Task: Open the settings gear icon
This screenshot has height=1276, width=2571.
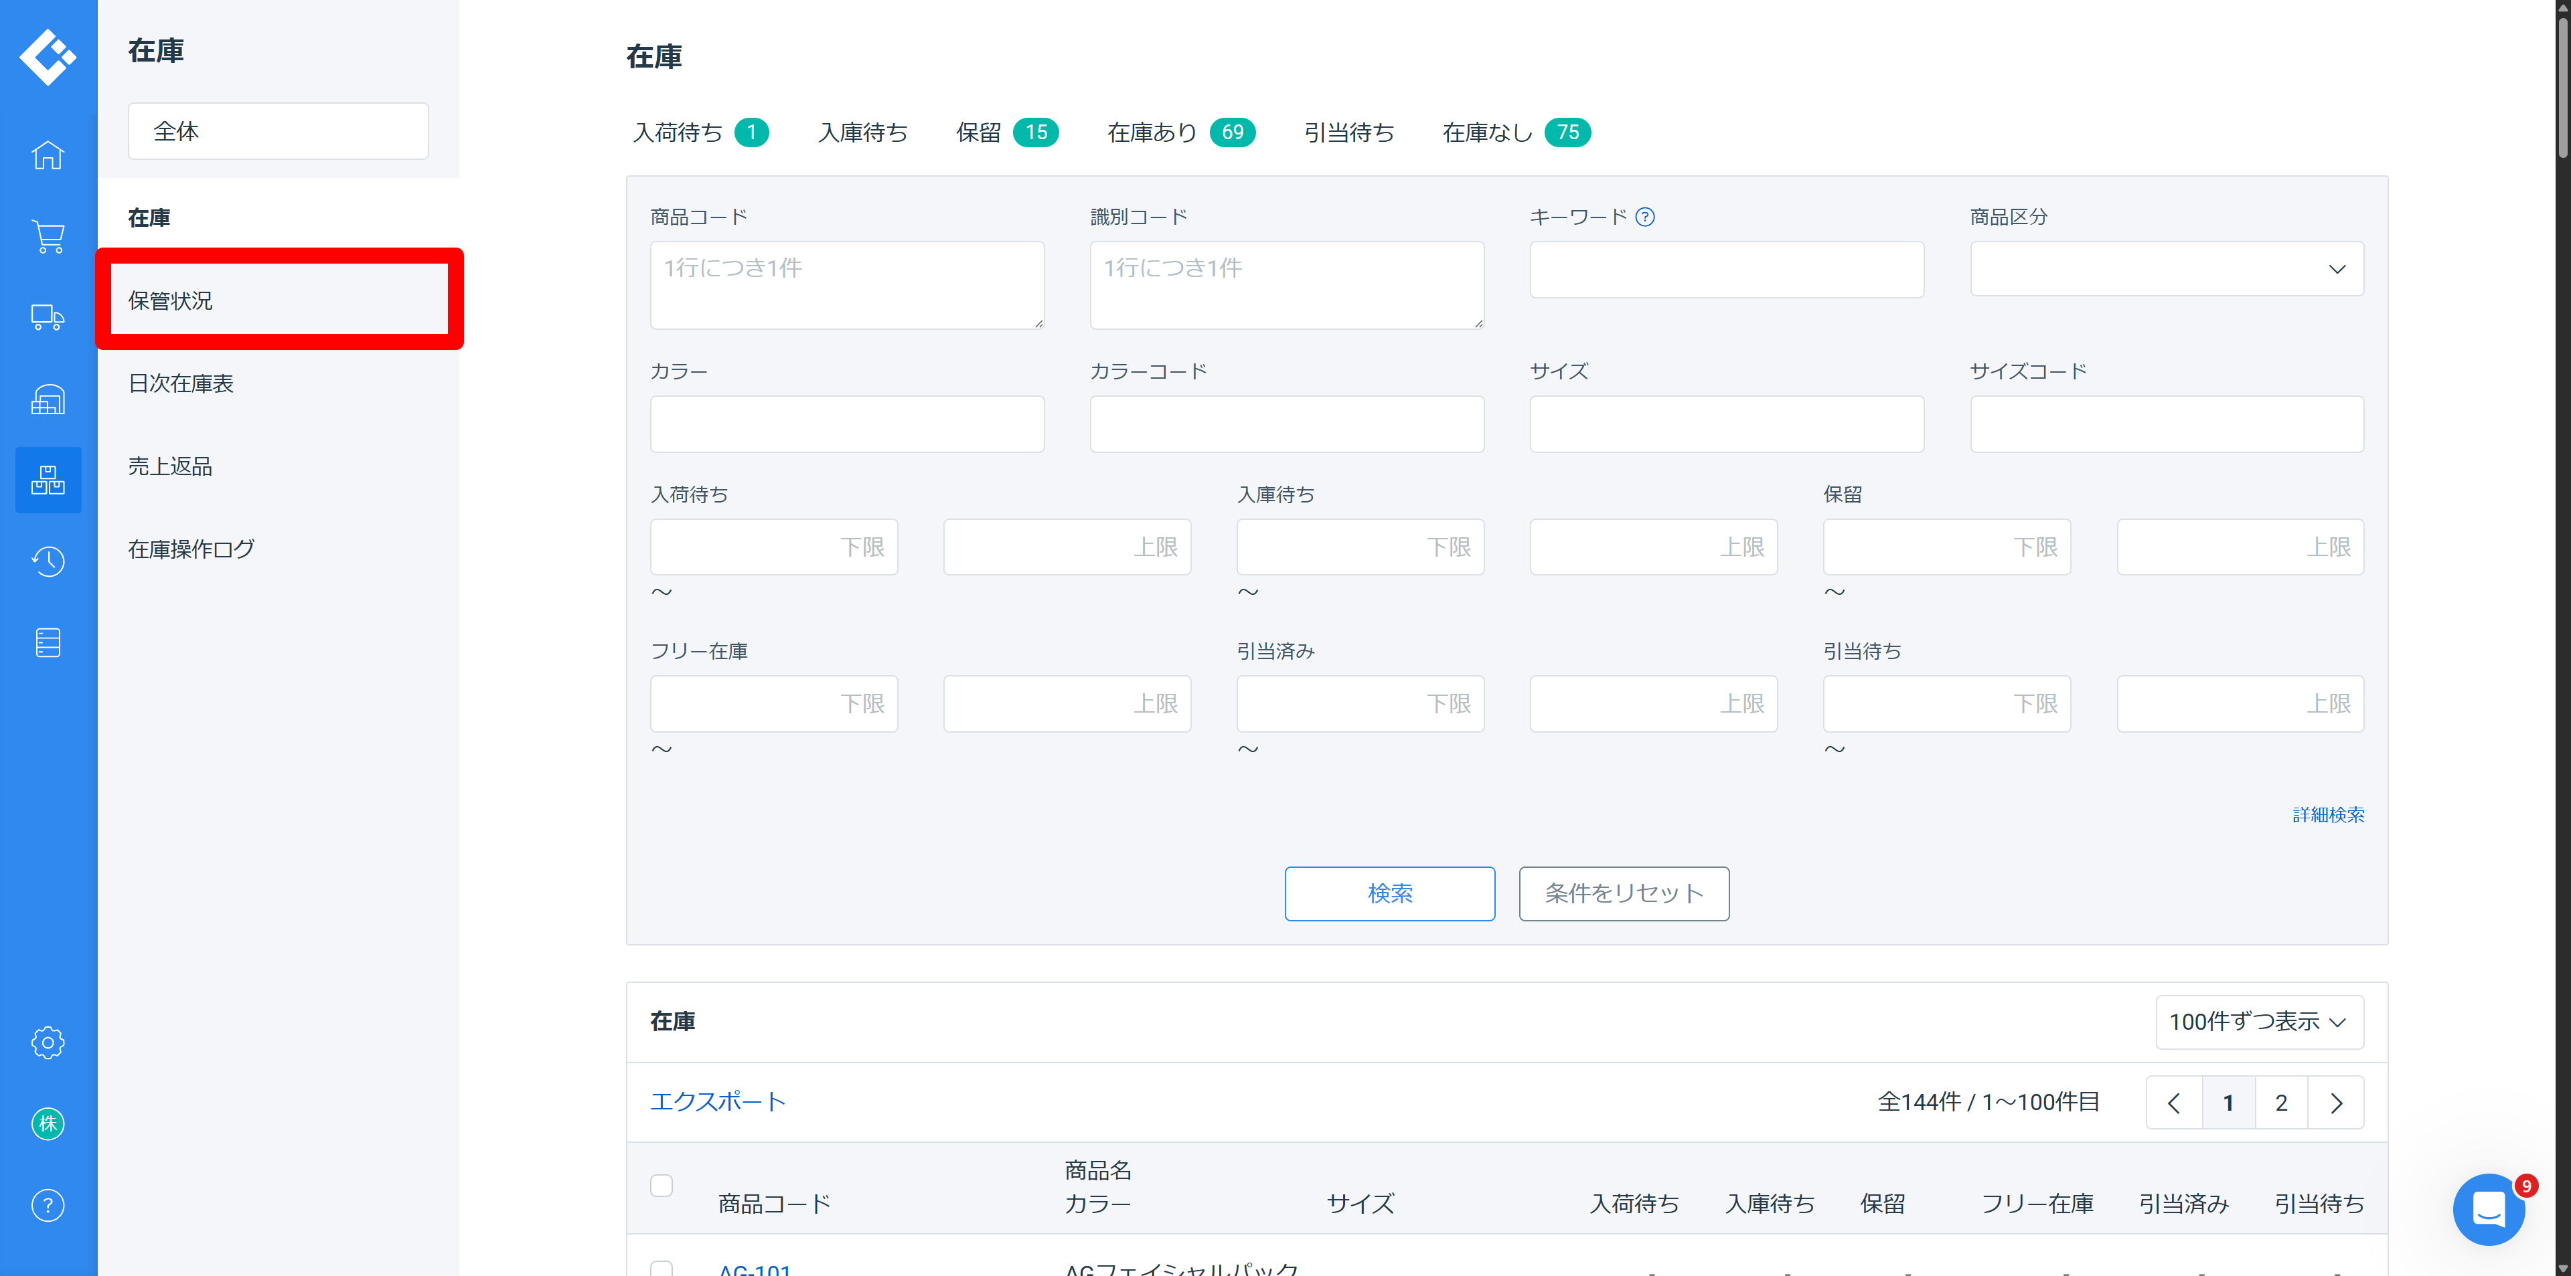Action: coord(48,1042)
